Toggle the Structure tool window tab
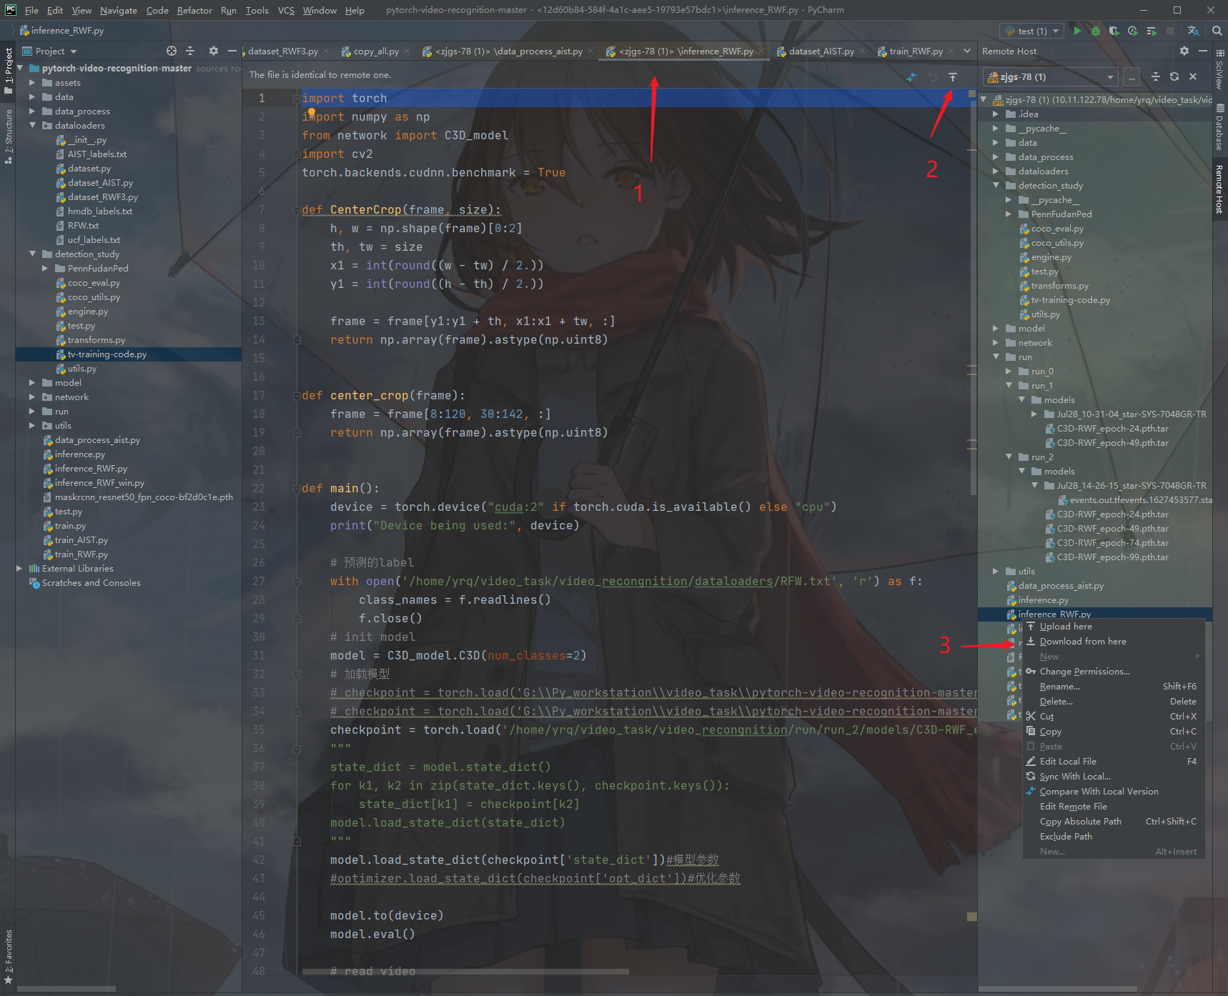The height and width of the screenshot is (996, 1228). [x=9, y=136]
